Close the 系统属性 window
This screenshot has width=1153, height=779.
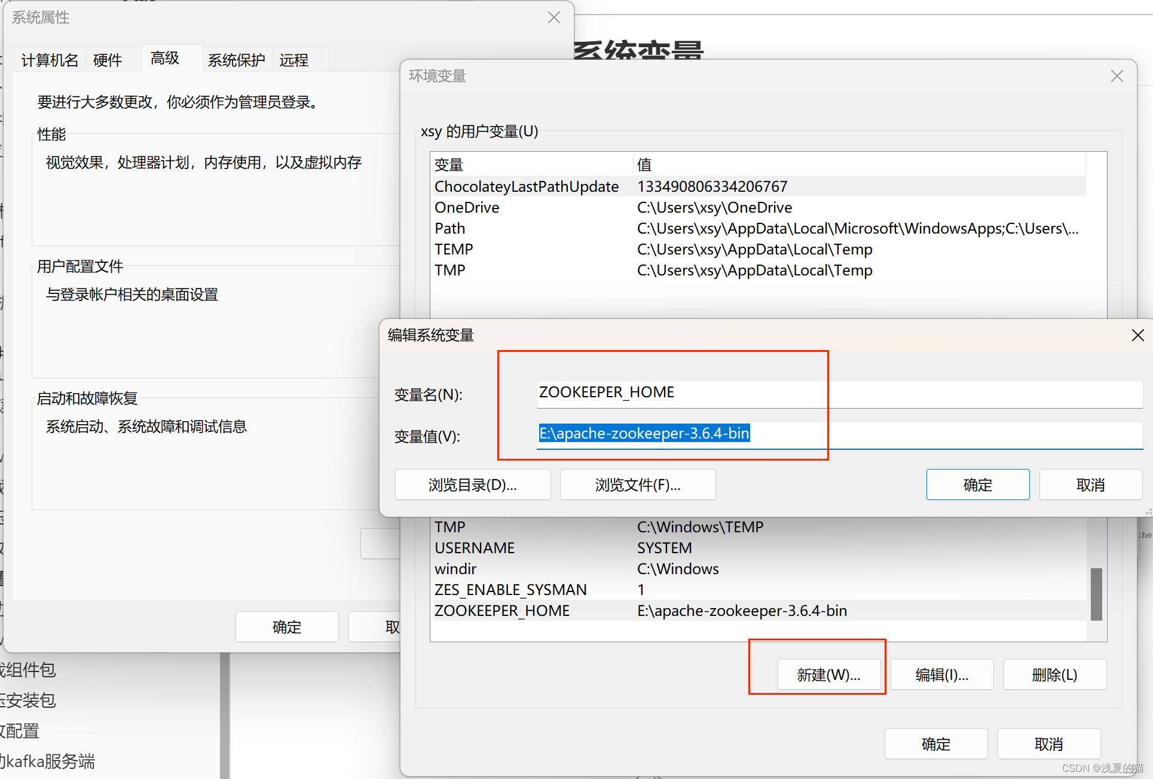(x=553, y=17)
